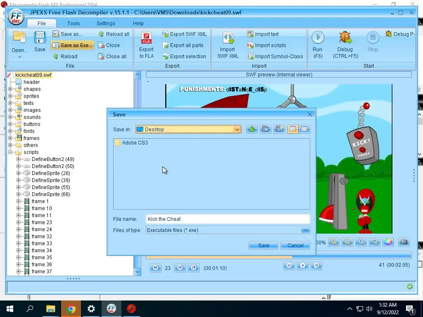Open the Help ribbon tab
423x317 pixels.
pyautogui.click(x=138, y=24)
